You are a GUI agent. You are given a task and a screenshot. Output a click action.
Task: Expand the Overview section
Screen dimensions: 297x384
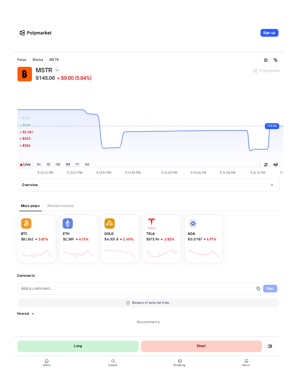pos(148,185)
